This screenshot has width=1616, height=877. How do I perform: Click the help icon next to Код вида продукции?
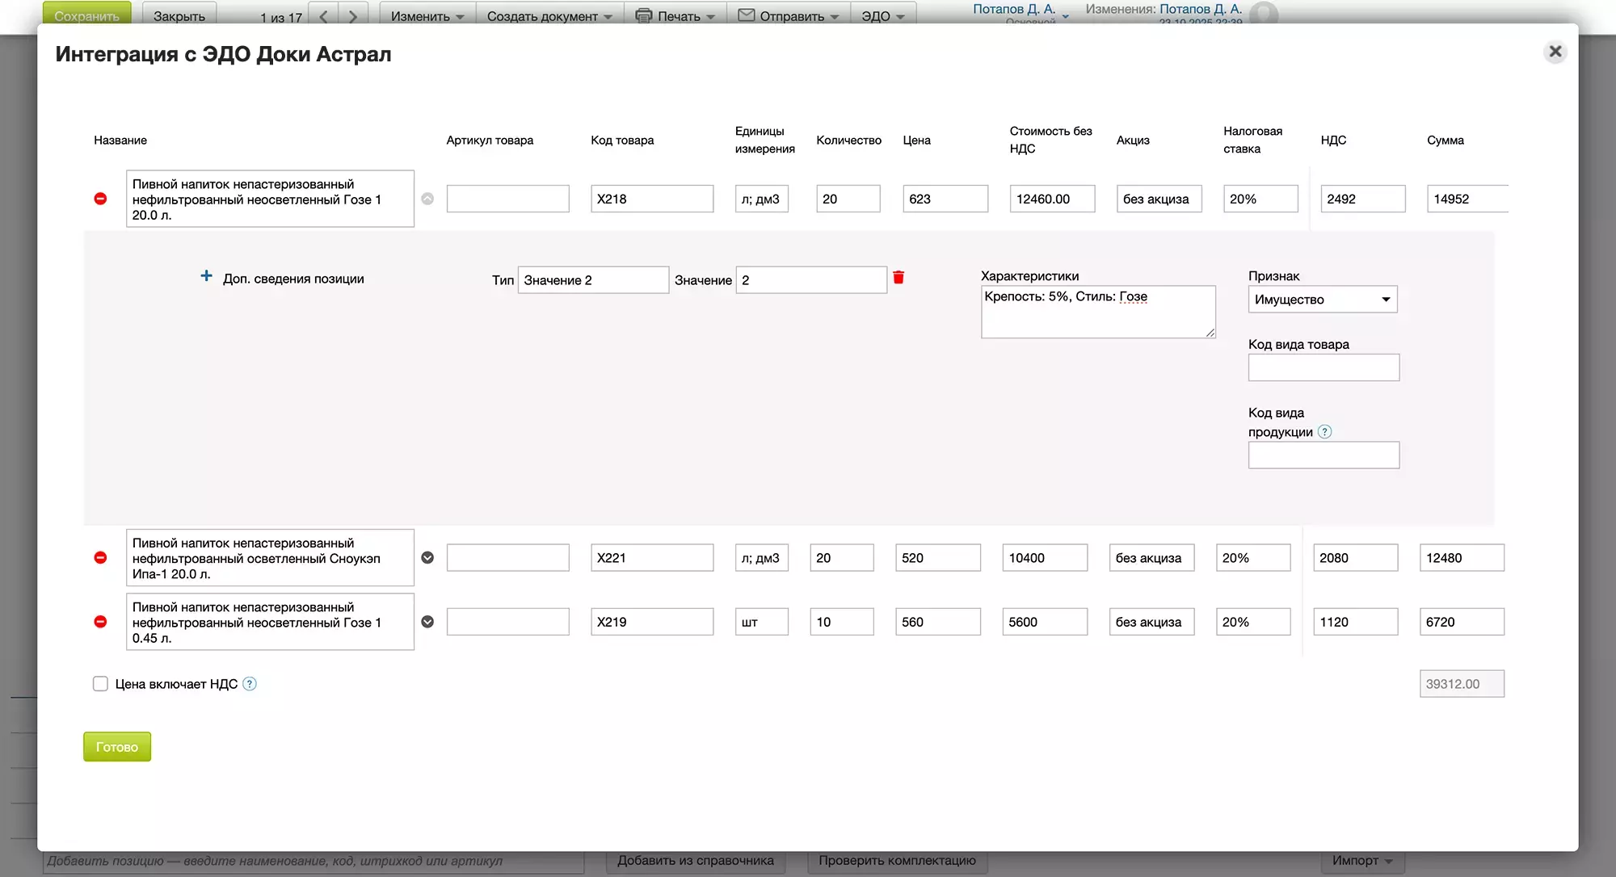[x=1324, y=432]
